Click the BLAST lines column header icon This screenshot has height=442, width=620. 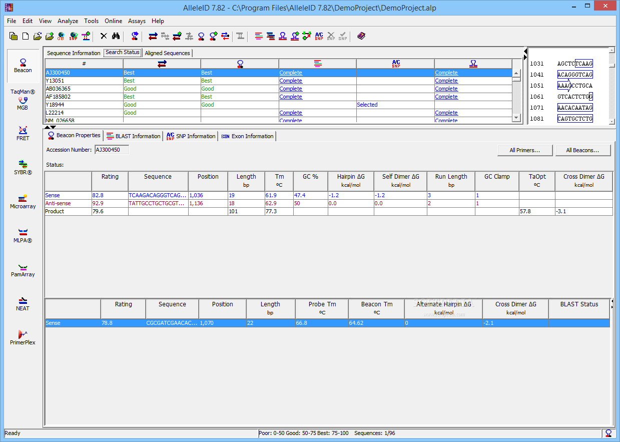317,64
